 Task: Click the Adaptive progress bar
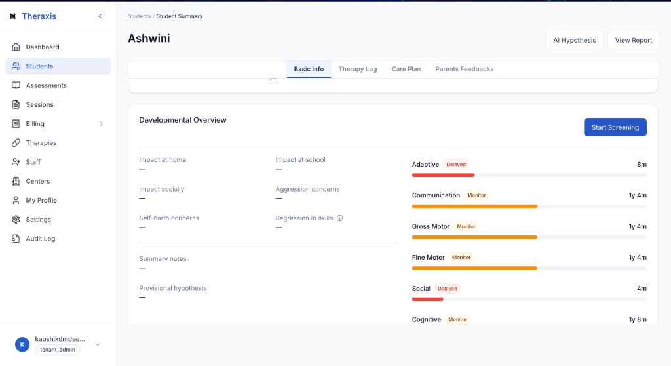(x=529, y=175)
